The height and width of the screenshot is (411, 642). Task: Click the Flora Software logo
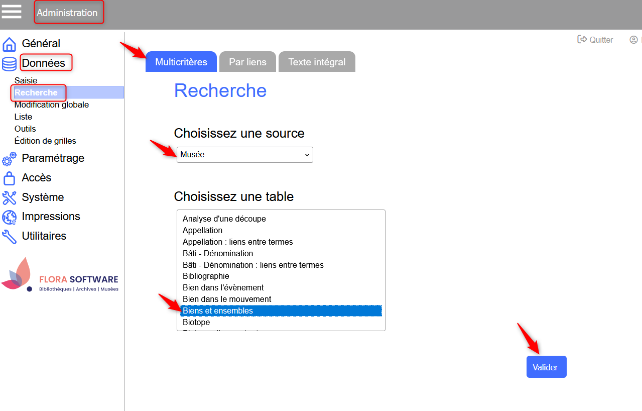click(x=60, y=275)
